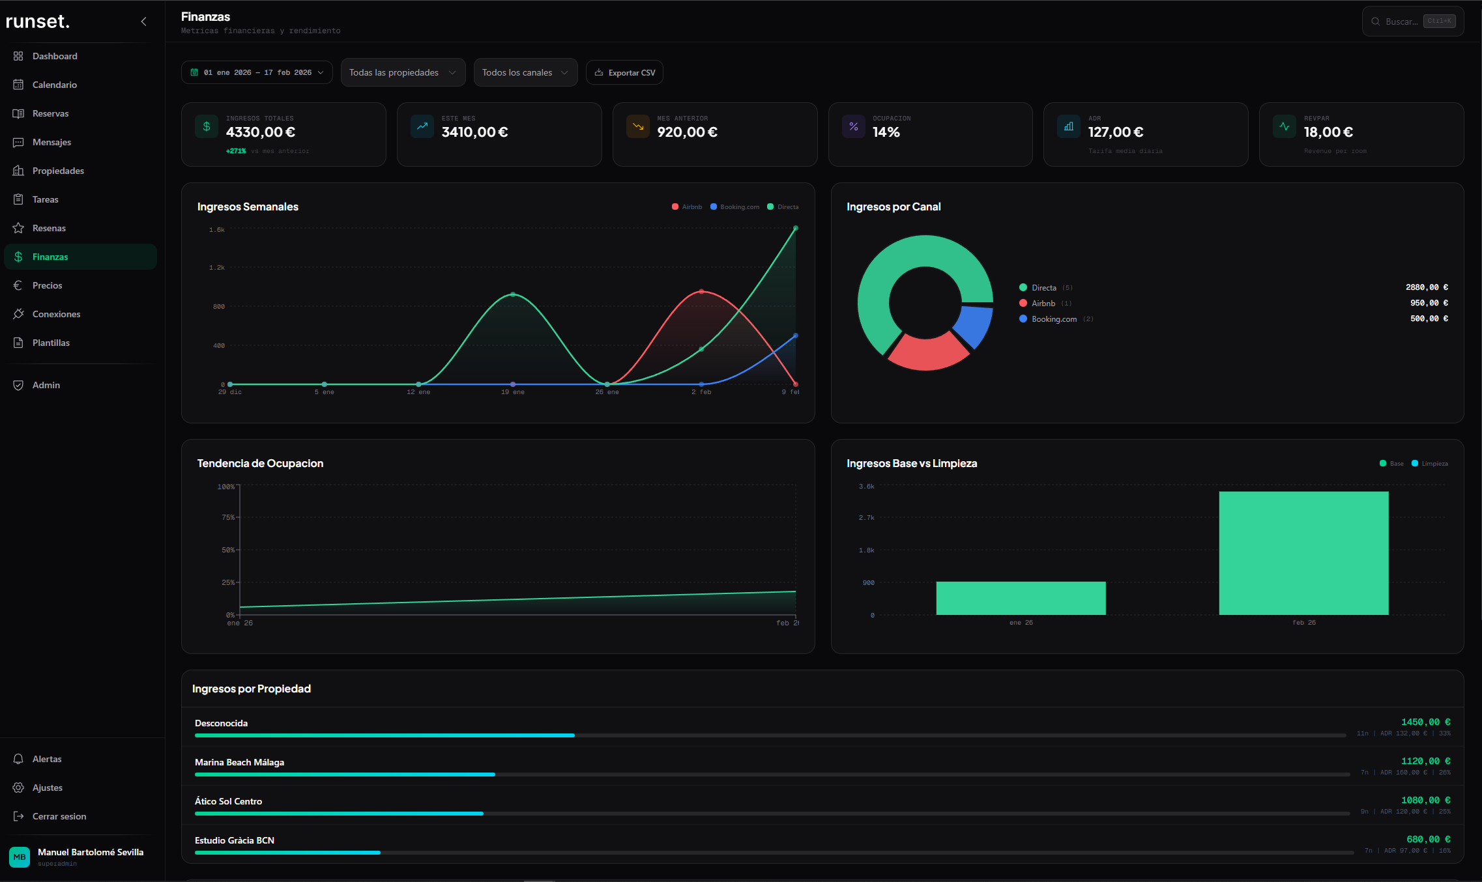1482x882 pixels.
Task: Select Cerrar sesion
Action: [x=59, y=816]
